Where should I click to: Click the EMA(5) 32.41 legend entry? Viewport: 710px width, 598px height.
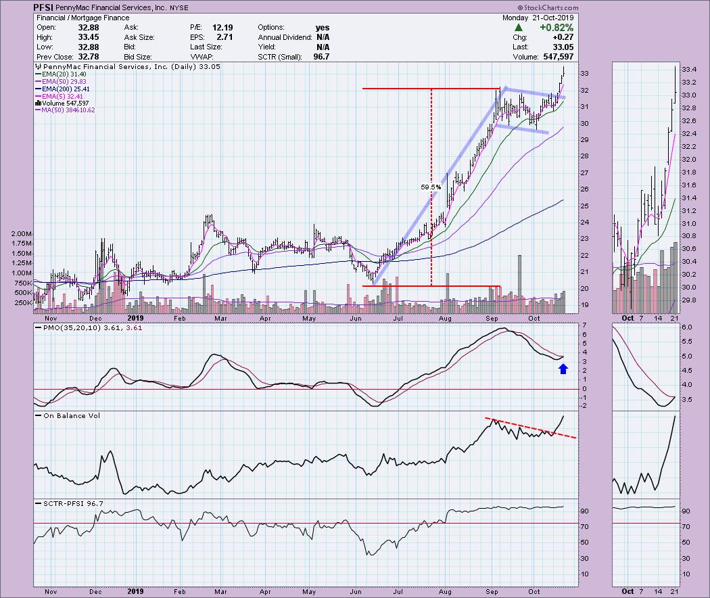[x=59, y=96]
